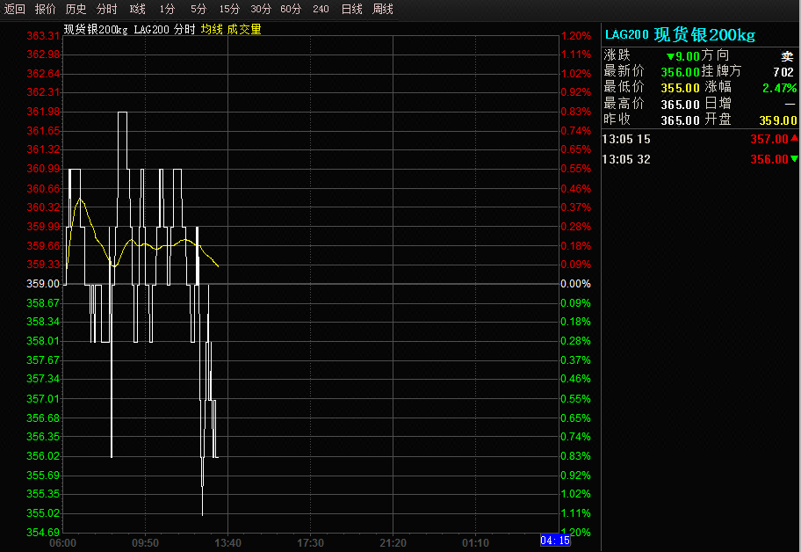This screenshot has height=552, width=801.
Task: Click the 13:40 time axis label
Action: pos(227,543)
